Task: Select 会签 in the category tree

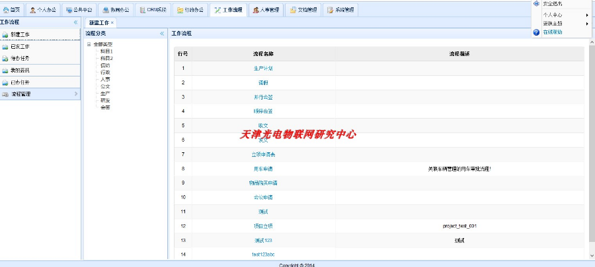Action: click(105, 107)
